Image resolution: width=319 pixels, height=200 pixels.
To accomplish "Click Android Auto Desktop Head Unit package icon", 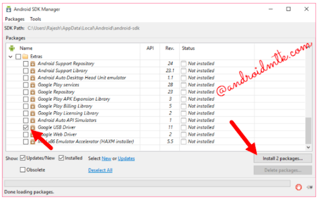I will tap(32, 78).
